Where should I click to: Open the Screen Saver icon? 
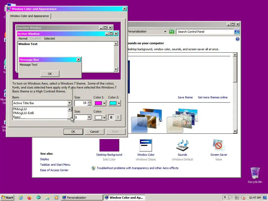click(219, 145)
